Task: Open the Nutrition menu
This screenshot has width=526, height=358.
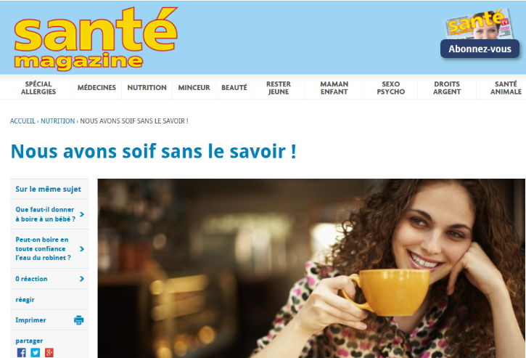Action: pos(147,88)
